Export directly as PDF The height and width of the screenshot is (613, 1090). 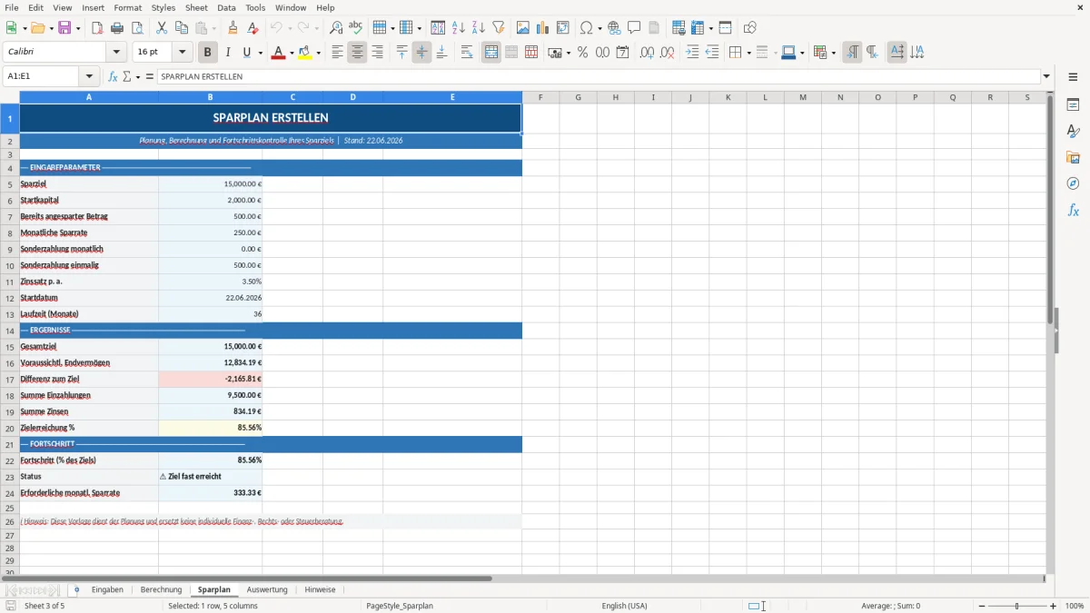click(97, 28)
